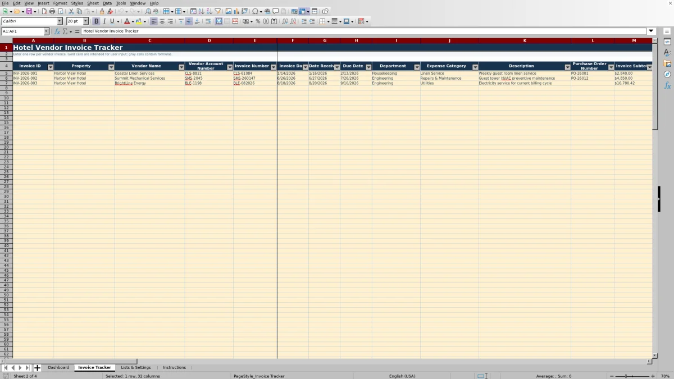Switch to the Instructions sheet tab
674x379 pixels.
[x=175, y=367]
